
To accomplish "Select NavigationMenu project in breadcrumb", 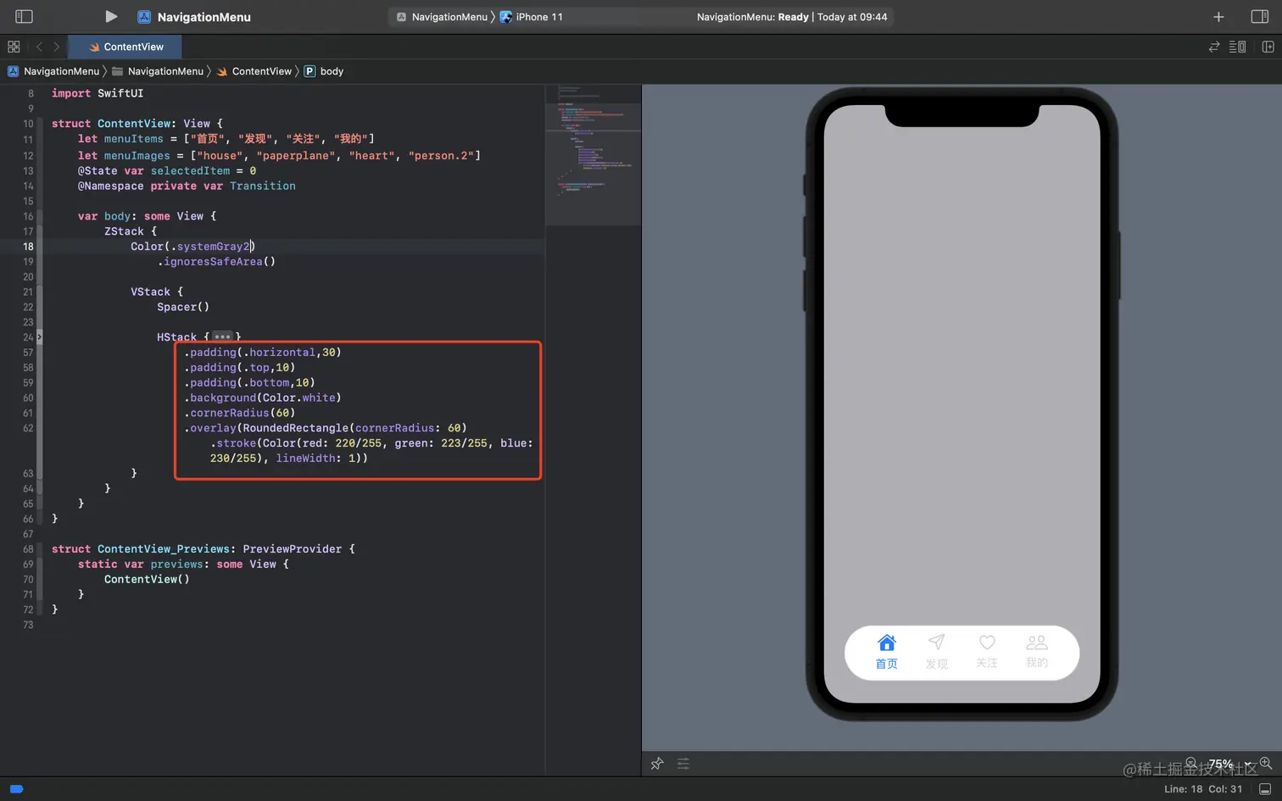I will (x=53, y=71).
